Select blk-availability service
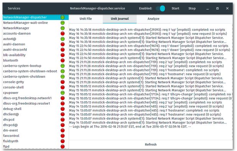This screenshot has width=237, height=151. point(36,55)
